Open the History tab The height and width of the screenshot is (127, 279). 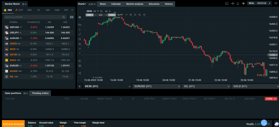169,4
